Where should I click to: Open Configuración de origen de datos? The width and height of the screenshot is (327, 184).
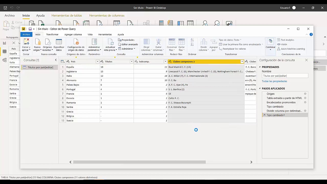(76, 45)
